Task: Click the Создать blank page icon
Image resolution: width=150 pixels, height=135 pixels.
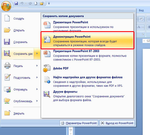Action: [x=7, y=18]
